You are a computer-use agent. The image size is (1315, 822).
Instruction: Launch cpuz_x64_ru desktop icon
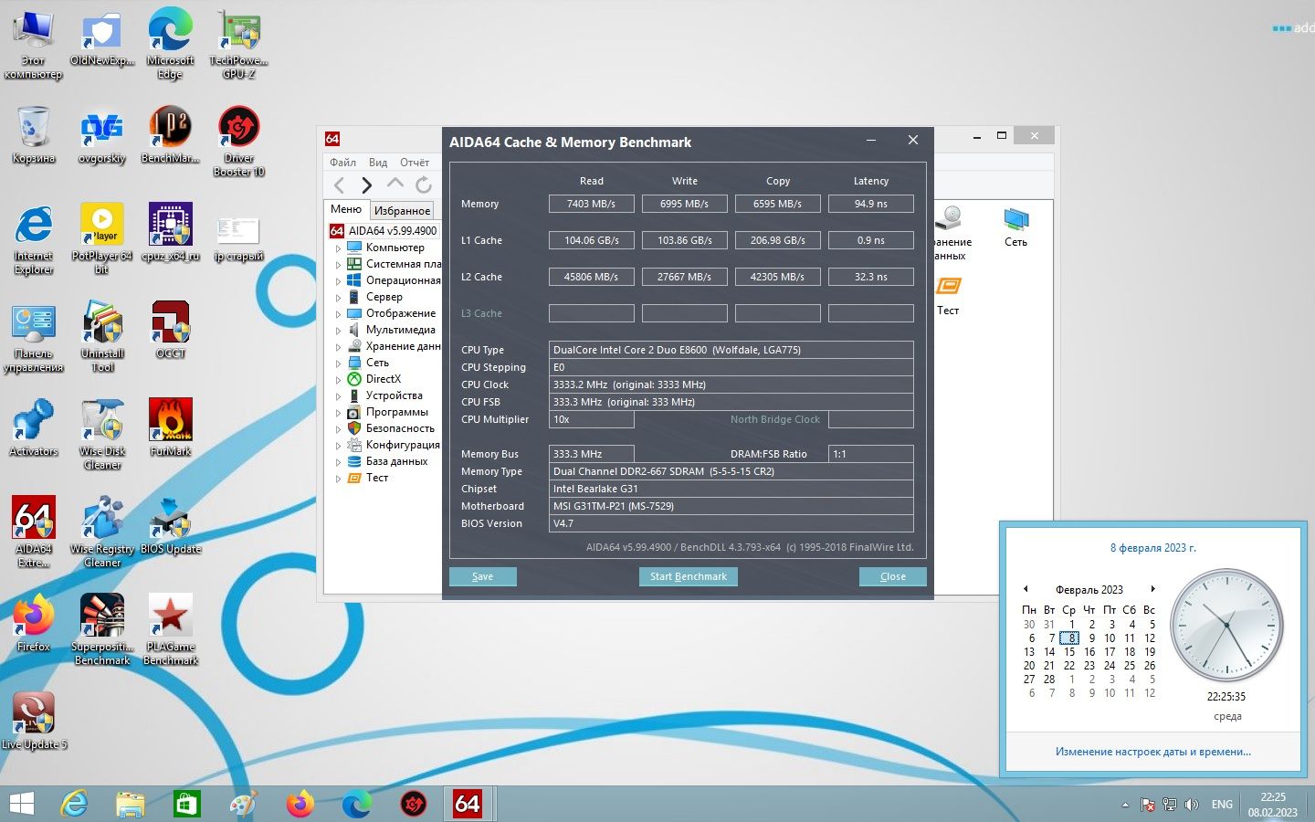[171, 231]
